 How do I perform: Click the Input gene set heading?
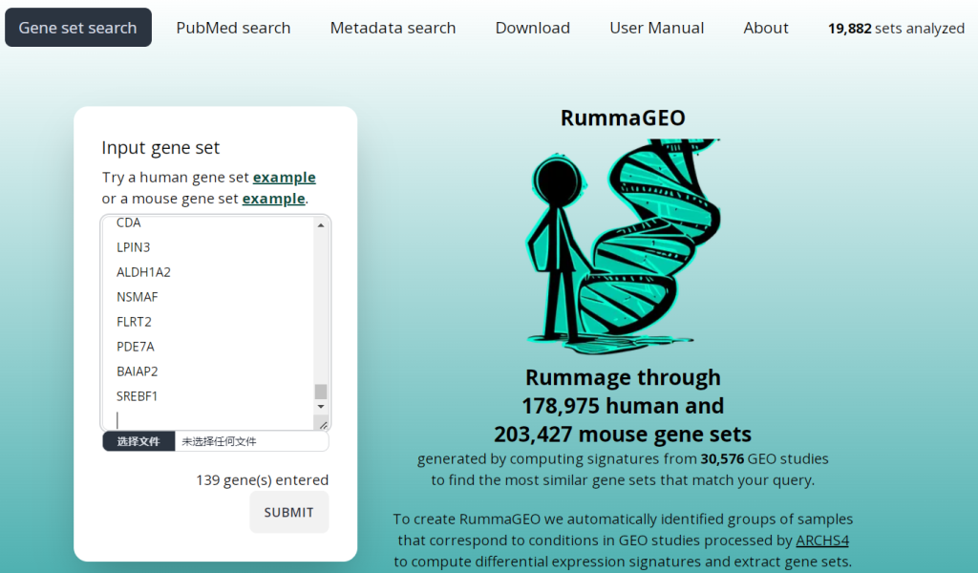point(160,148)
